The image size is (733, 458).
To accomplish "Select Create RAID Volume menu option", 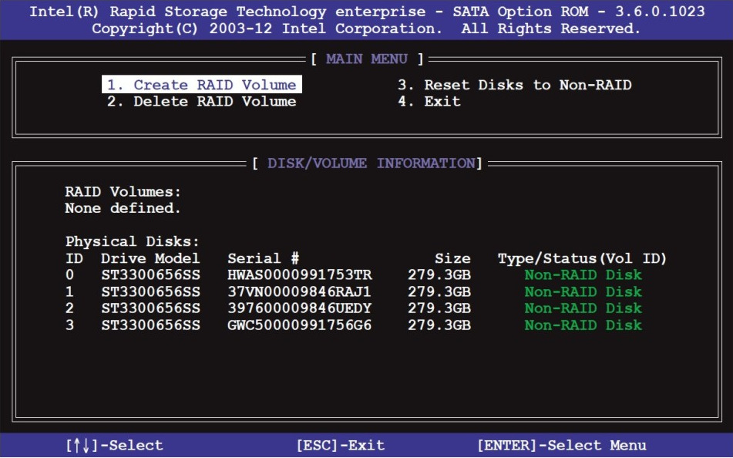I will coord(202,85).
